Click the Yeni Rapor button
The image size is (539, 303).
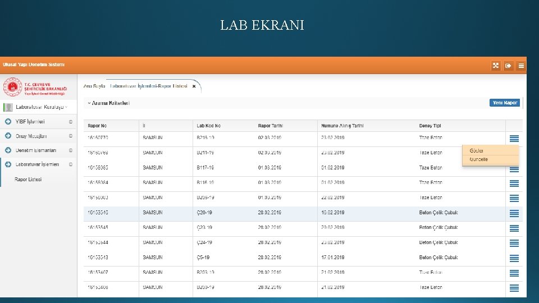[505, 103]
